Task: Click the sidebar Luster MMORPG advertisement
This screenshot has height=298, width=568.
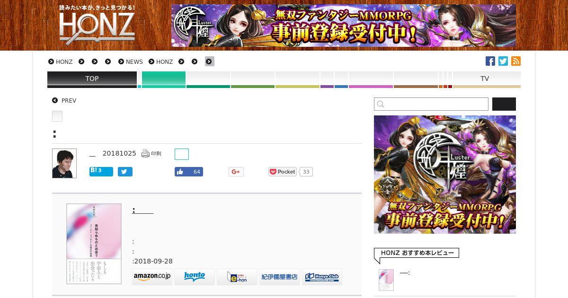Action: click(445, 175)
